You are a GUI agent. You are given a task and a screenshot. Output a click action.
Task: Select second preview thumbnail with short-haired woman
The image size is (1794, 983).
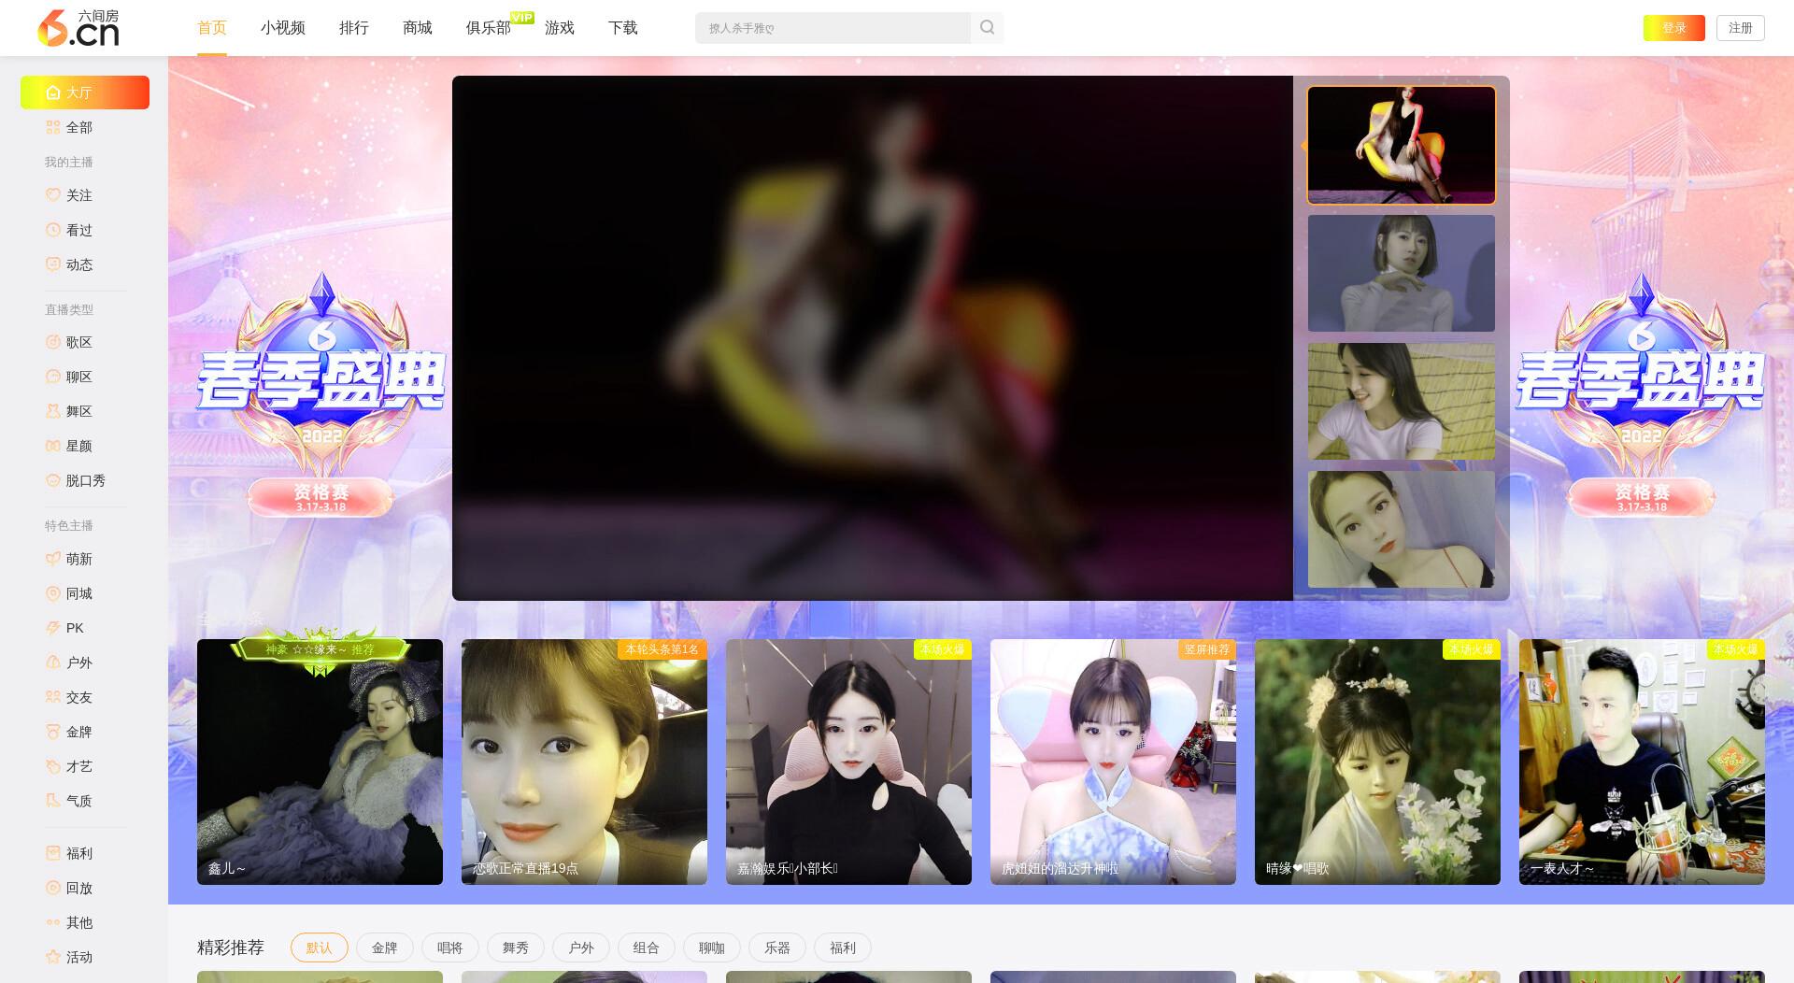[1402, 273]
